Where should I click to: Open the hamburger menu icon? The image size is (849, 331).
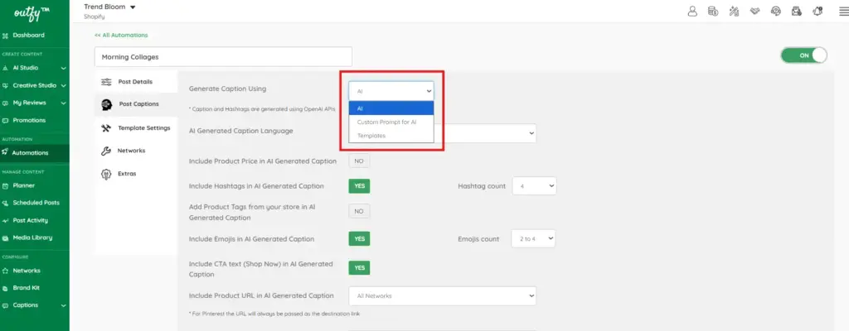(x=843, y=12)
